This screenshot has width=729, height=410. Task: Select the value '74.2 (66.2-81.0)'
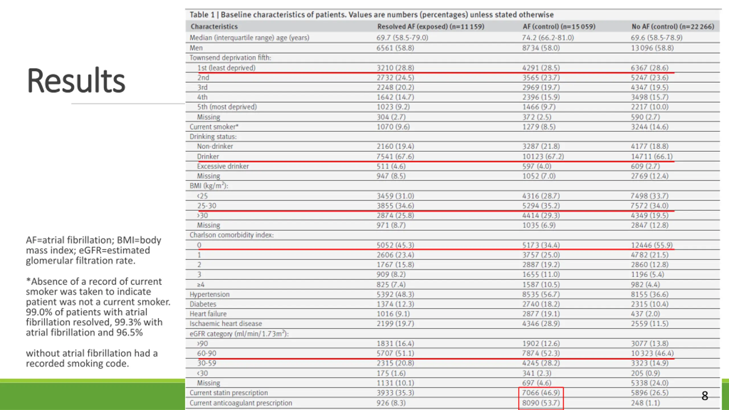548,38
